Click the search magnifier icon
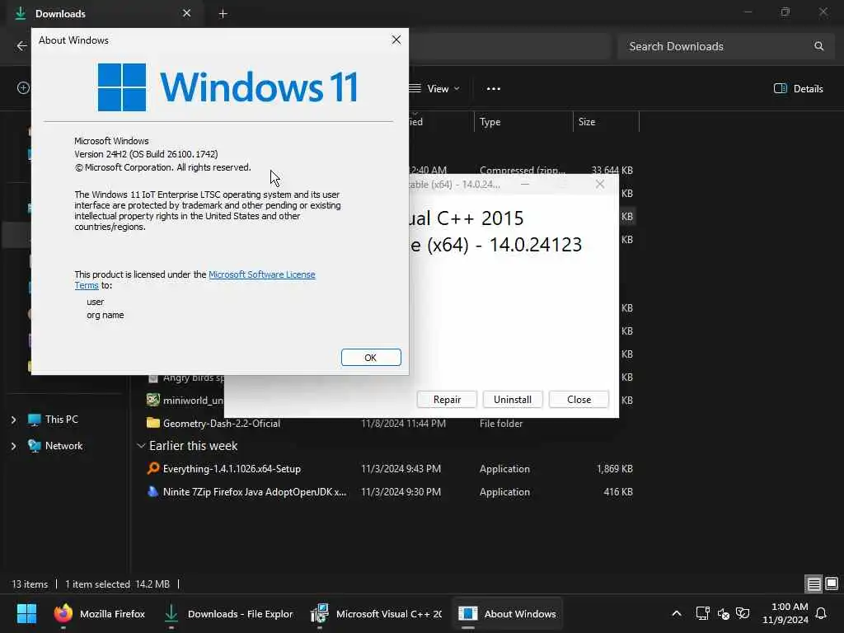The width and height of the screenshot is (844, 633). point(818,46)
